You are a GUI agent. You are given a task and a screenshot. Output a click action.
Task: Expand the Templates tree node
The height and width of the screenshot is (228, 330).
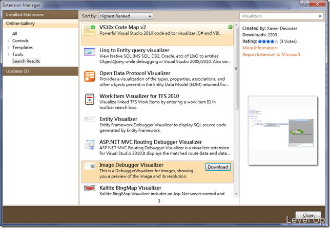(9, 48)
